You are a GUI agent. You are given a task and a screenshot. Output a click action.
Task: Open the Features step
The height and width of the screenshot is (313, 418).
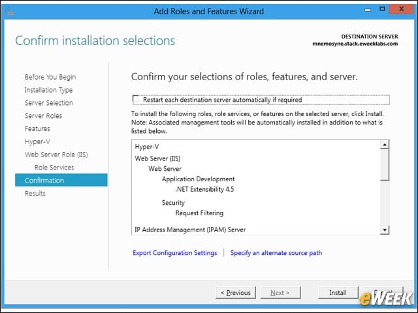point(37,129)
